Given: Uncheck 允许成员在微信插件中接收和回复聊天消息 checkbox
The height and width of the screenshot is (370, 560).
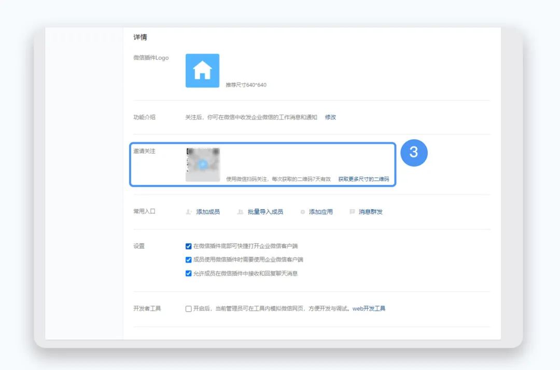Looking at the screenshot, I should 189,273.
